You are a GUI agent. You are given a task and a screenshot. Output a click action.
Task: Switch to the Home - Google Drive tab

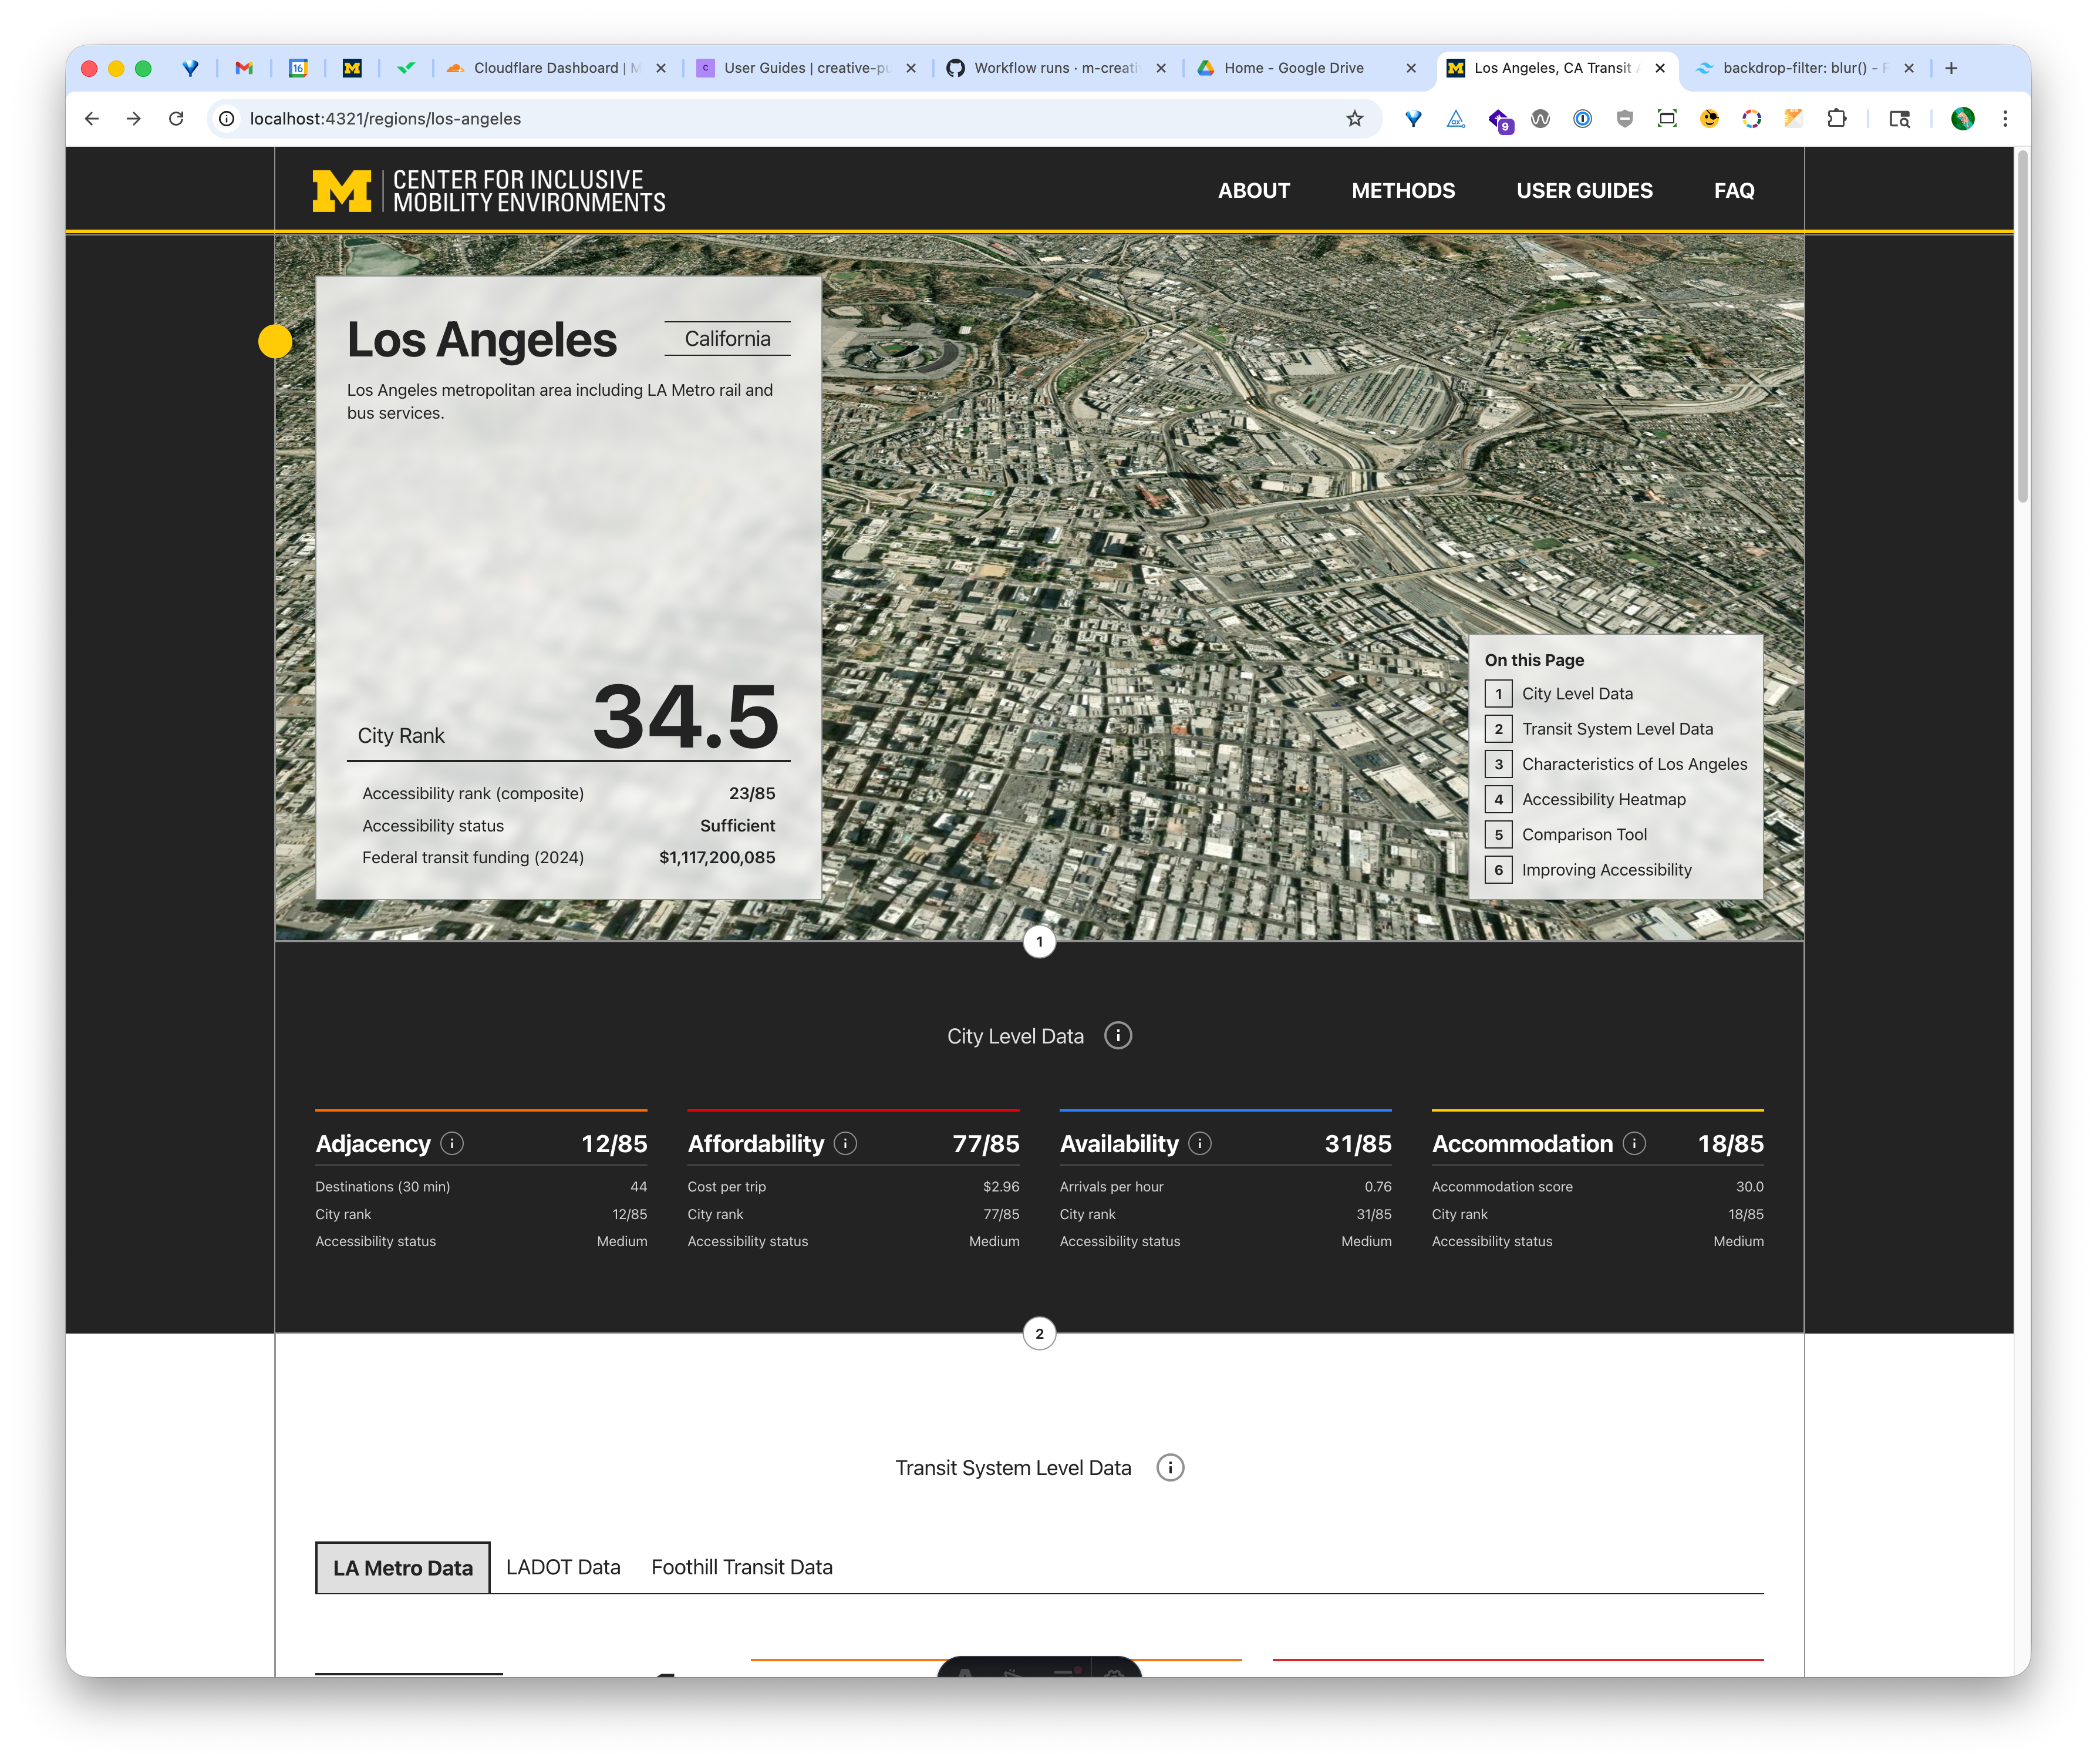coord(1306,68)
